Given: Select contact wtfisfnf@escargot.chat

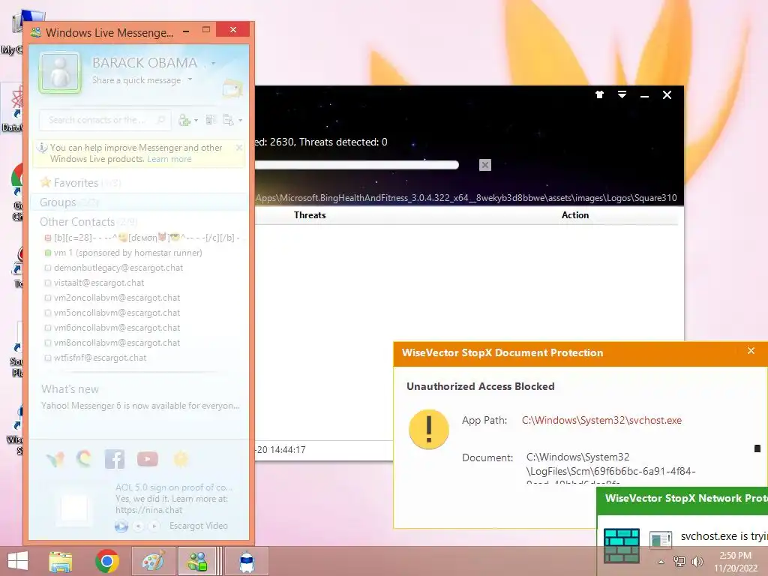Looking at the screenshot, I should (x=95, y=358).
